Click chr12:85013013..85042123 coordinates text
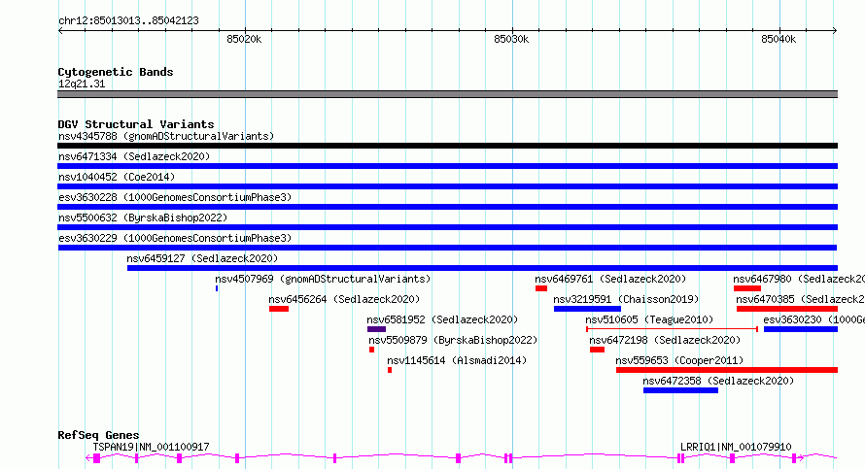Screen dimensions: 865x469 [x=128, y=20]
